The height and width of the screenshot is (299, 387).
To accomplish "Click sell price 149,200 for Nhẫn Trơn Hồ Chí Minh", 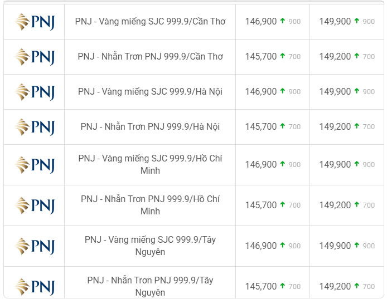I will point(335,205).
